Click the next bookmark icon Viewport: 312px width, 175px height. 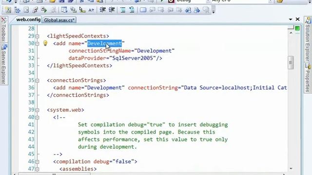pos(161,10)
